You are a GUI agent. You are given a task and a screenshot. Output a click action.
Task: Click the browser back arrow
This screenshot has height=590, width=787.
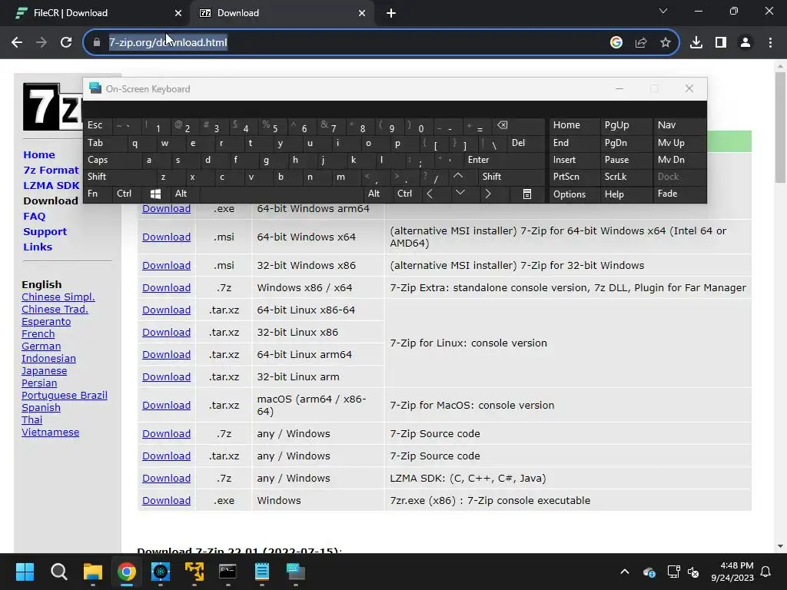click(x=17, y=42)
